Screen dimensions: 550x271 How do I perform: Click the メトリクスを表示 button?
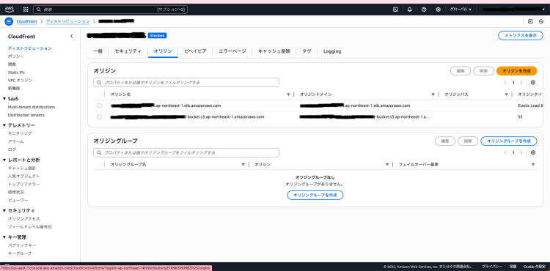pyautogui.click(x=521, y=36)
